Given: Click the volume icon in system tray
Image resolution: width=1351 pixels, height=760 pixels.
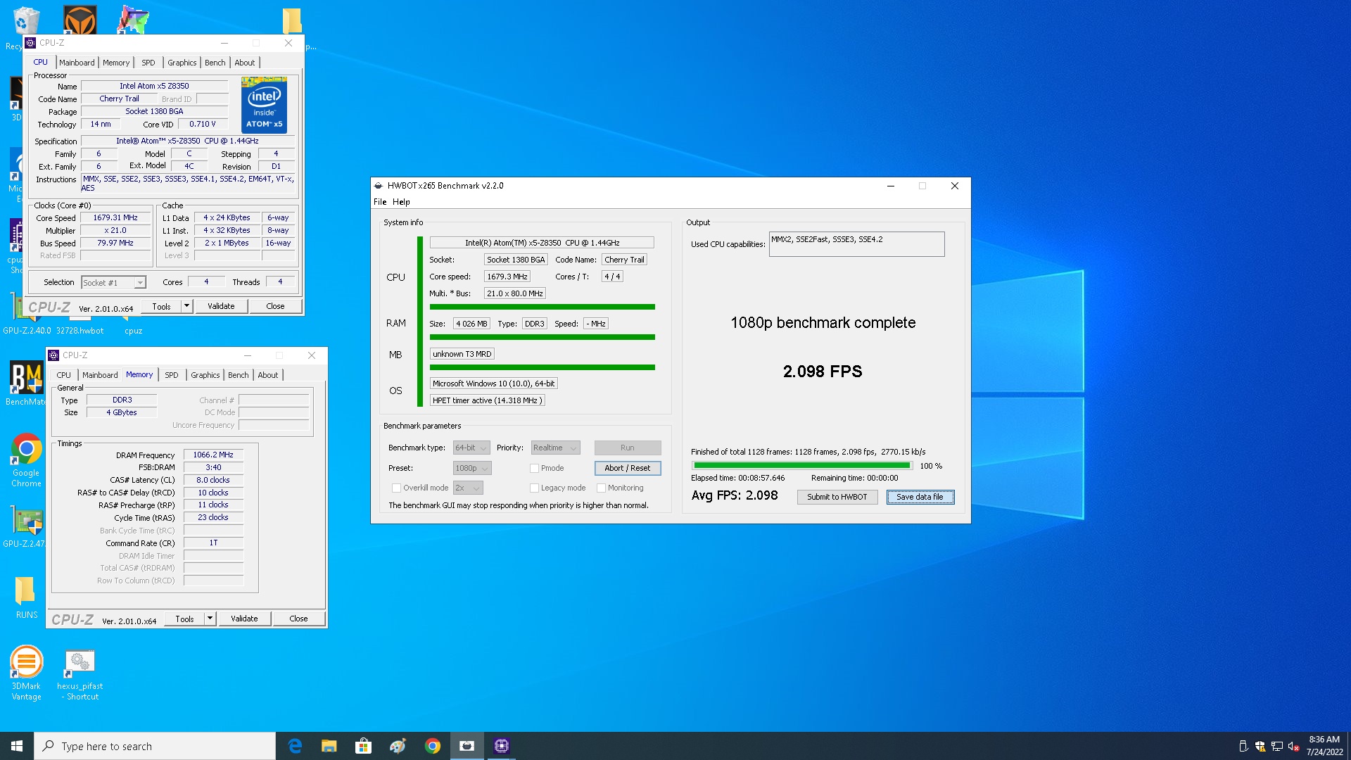Looking at the screenshot, I should pos(1294,747).
